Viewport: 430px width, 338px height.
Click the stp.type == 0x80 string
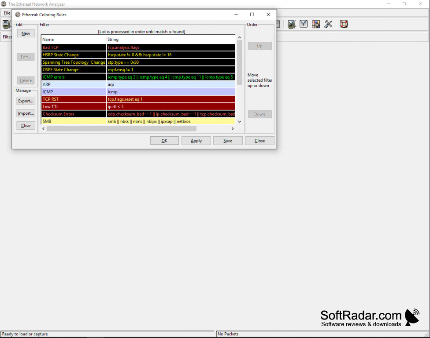tap(123, 62)
